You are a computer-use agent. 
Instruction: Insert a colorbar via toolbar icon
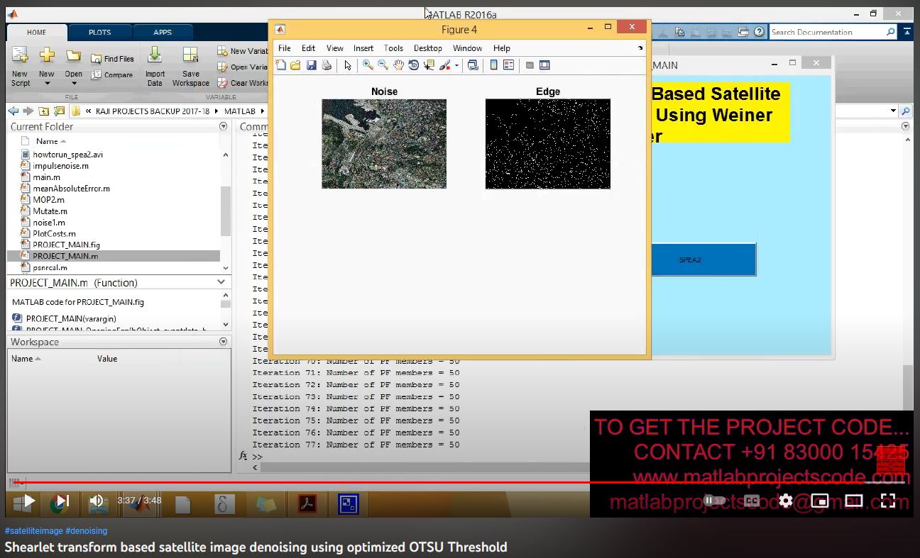pyautogui.click(x=494, y=65)
